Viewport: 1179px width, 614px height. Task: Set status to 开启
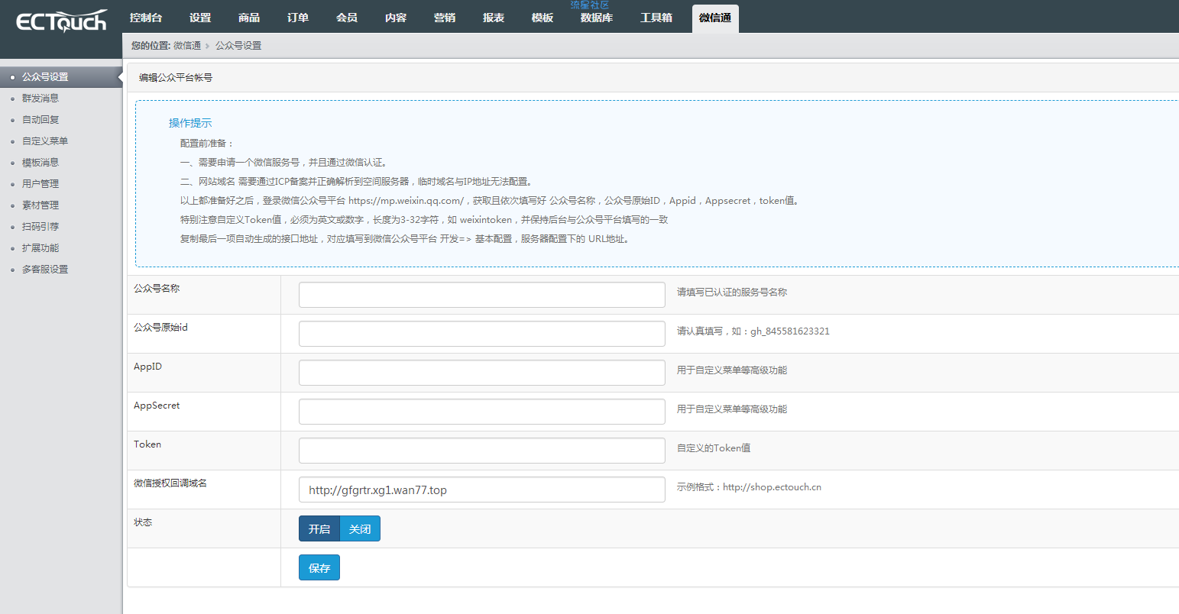pyautogui.click(x=319, y=528)
